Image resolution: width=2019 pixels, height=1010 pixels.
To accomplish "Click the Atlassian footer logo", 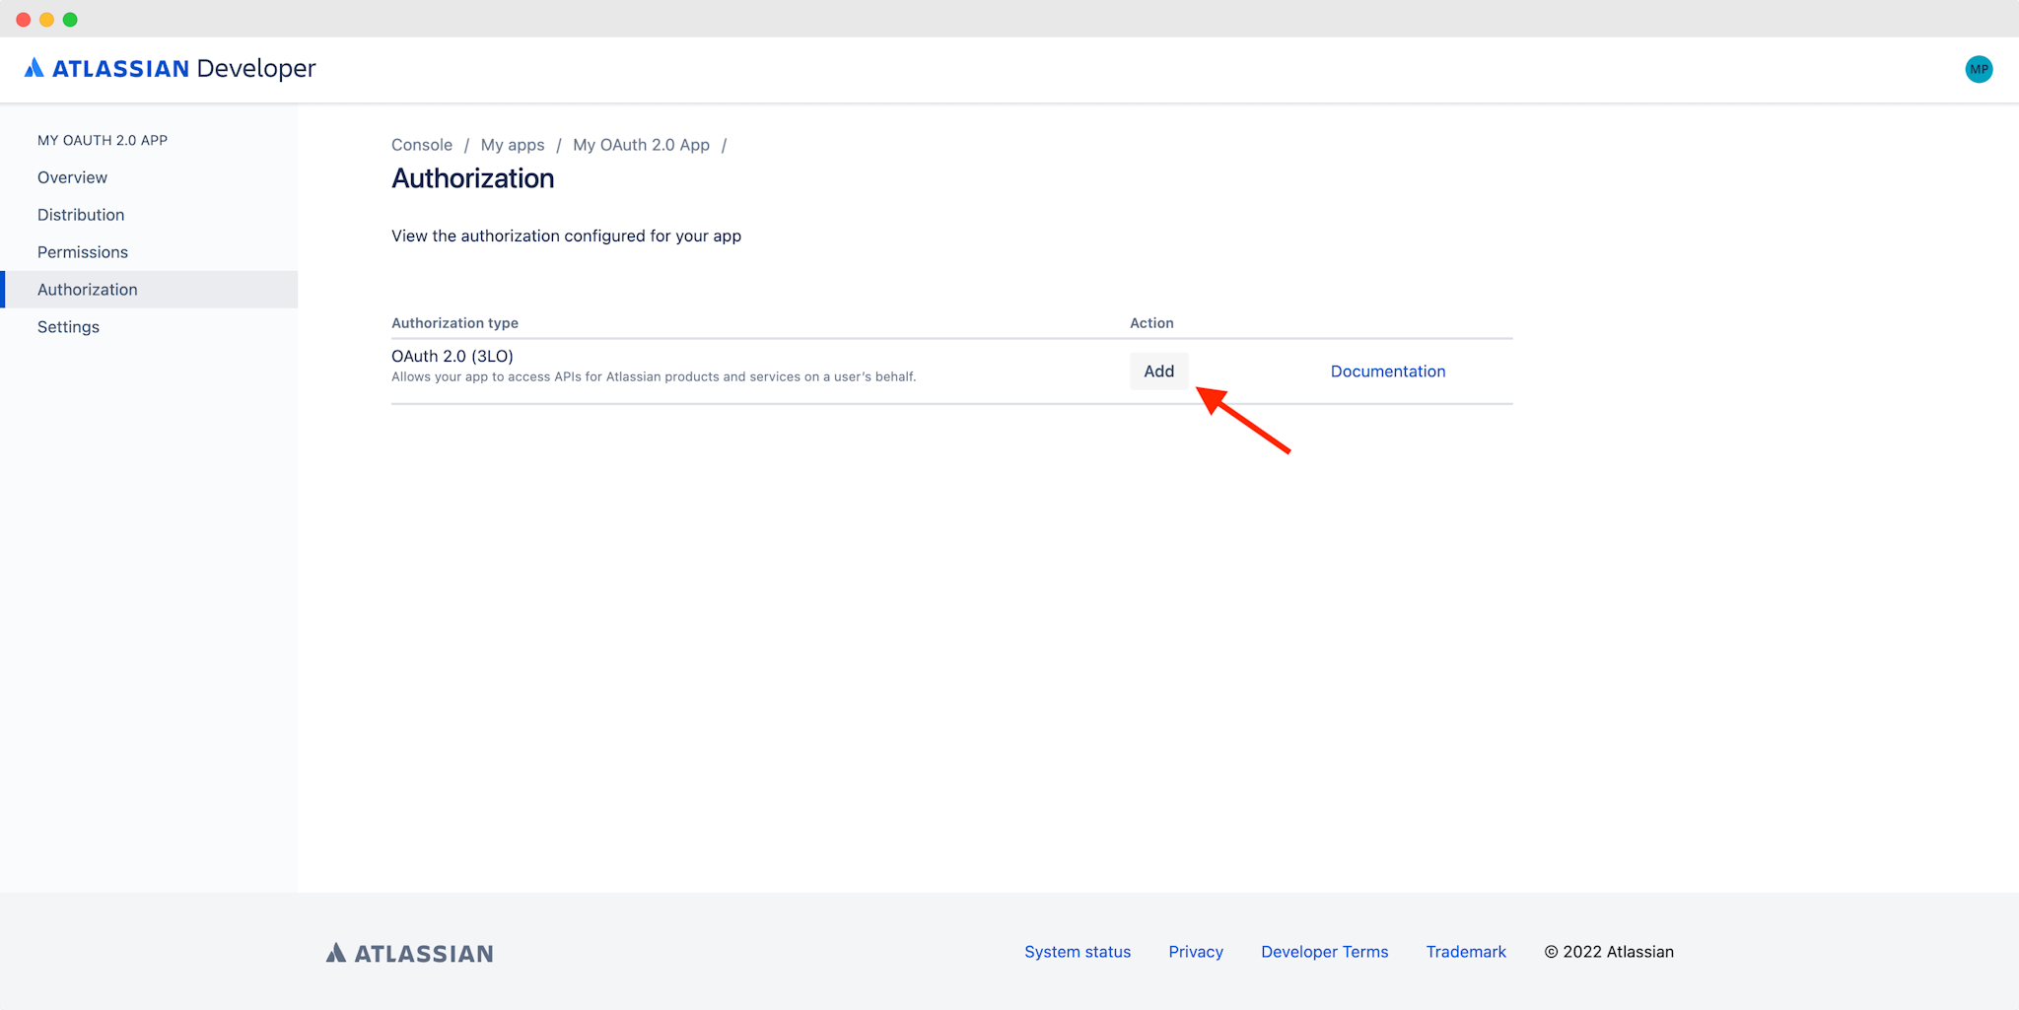I will (x=410, y=953).
